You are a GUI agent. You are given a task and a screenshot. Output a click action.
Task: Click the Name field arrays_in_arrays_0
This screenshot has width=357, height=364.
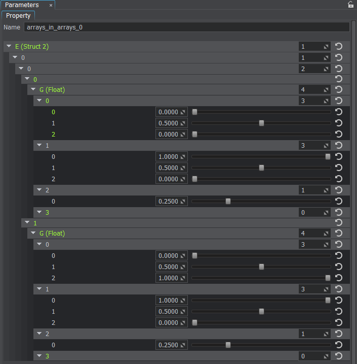pos(187,27)
